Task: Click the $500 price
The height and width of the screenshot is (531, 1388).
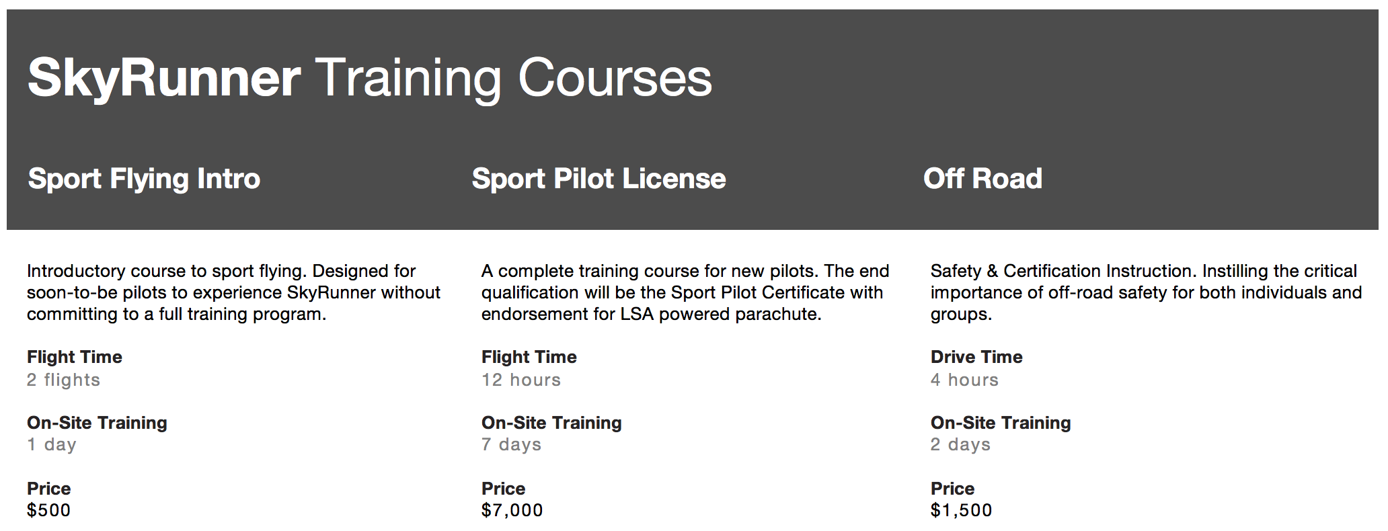Action: click(x=48, y=510)
